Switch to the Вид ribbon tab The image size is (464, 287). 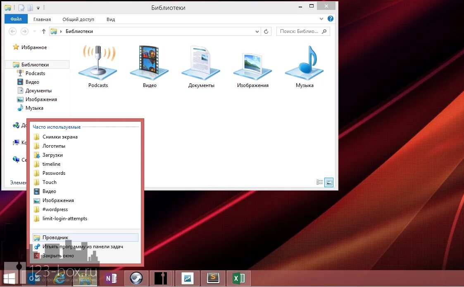110,19
